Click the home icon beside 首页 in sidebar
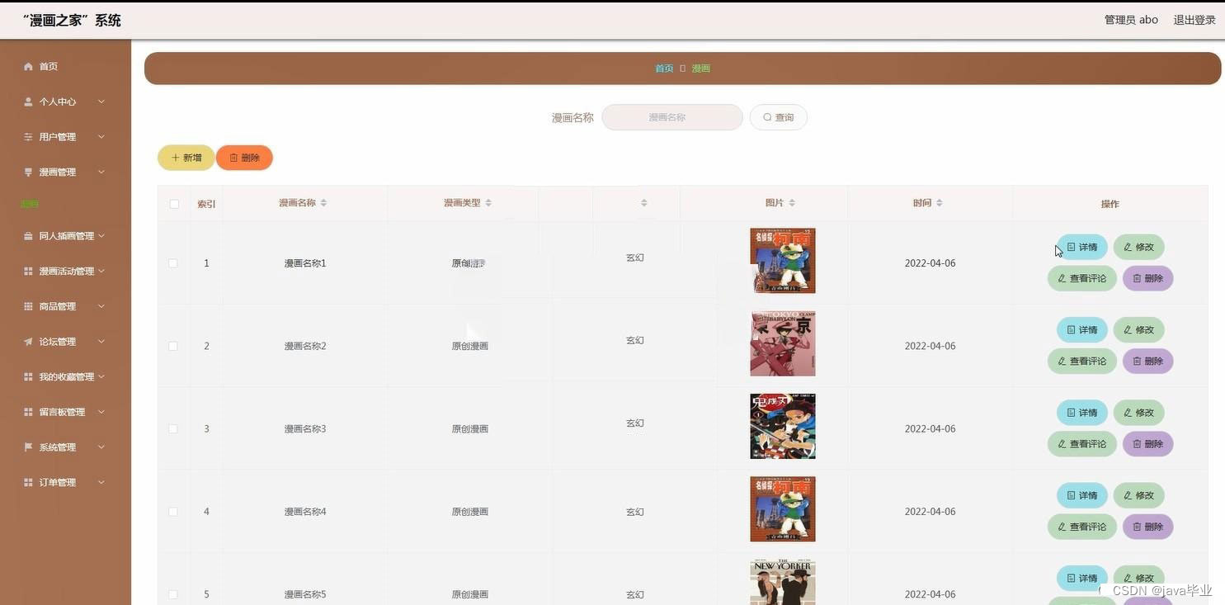This screenshot has width=1225, height=605. click(28, 66)
